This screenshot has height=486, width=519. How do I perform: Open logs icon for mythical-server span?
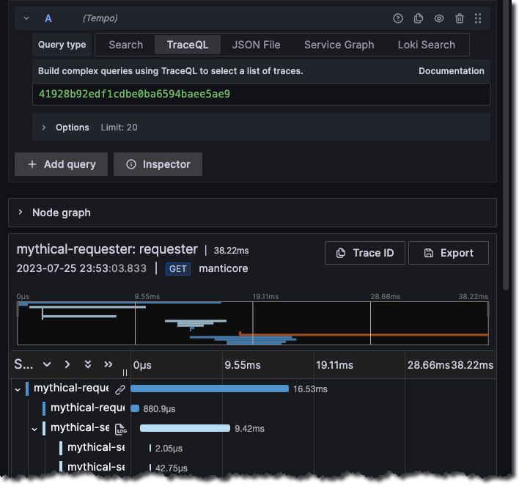(x=120, y=429)
